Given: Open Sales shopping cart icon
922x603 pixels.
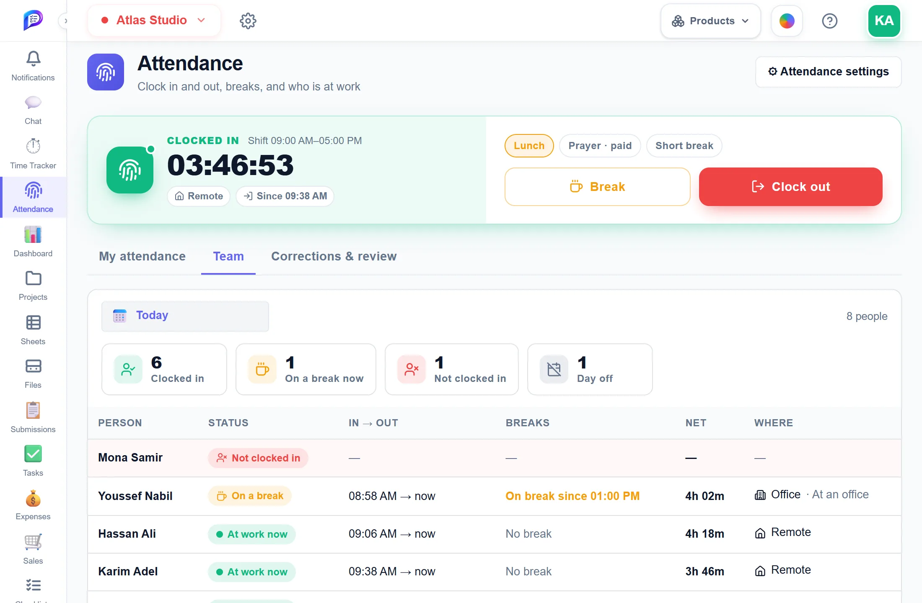Looking at the screenshot, I should [33, 542].
